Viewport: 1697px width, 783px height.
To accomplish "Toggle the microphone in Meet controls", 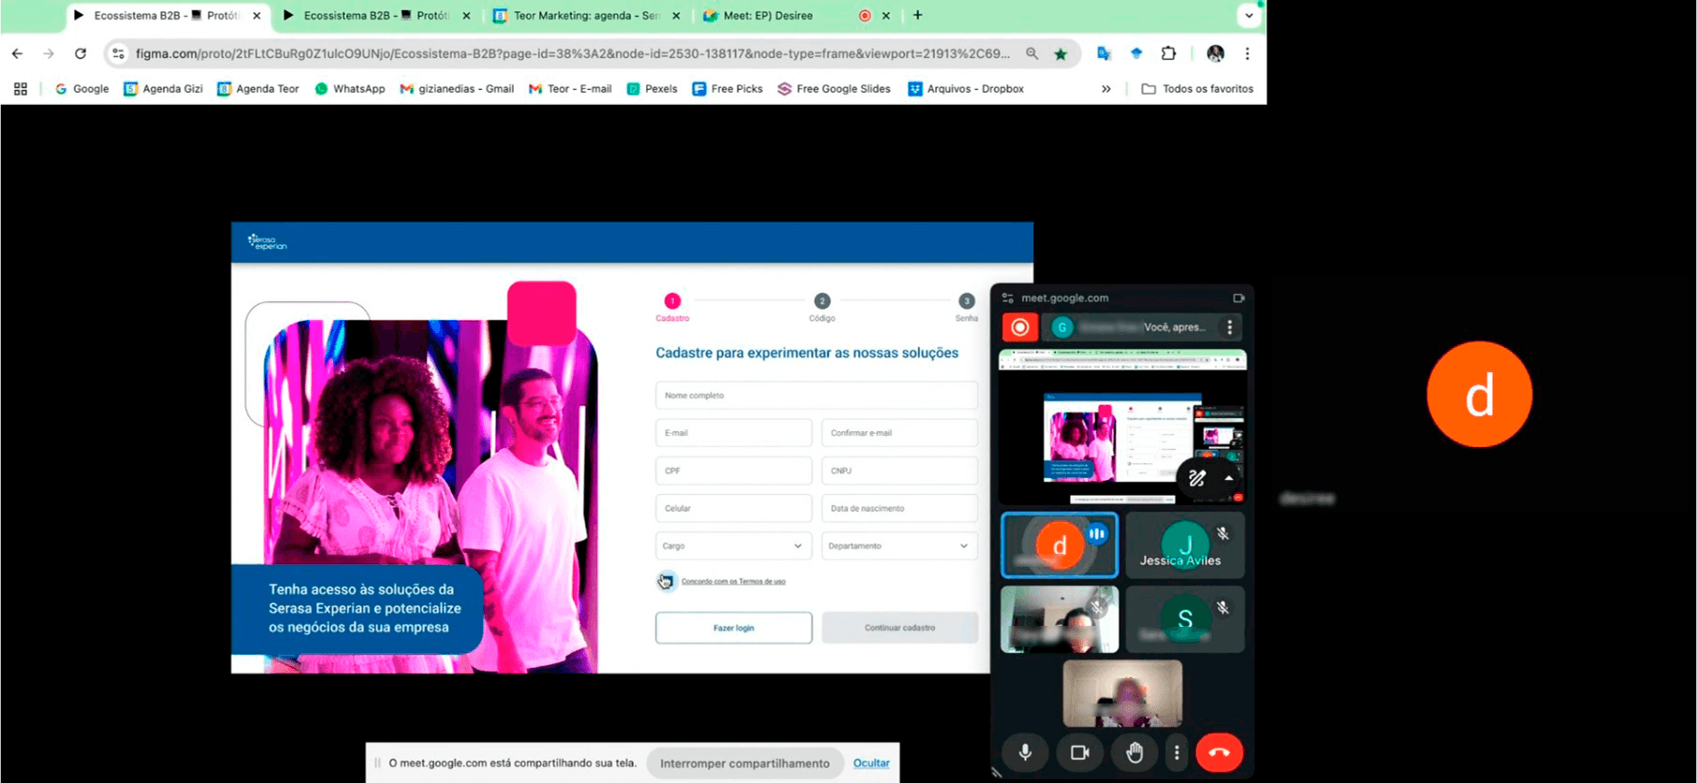I will coord(1025,752).
